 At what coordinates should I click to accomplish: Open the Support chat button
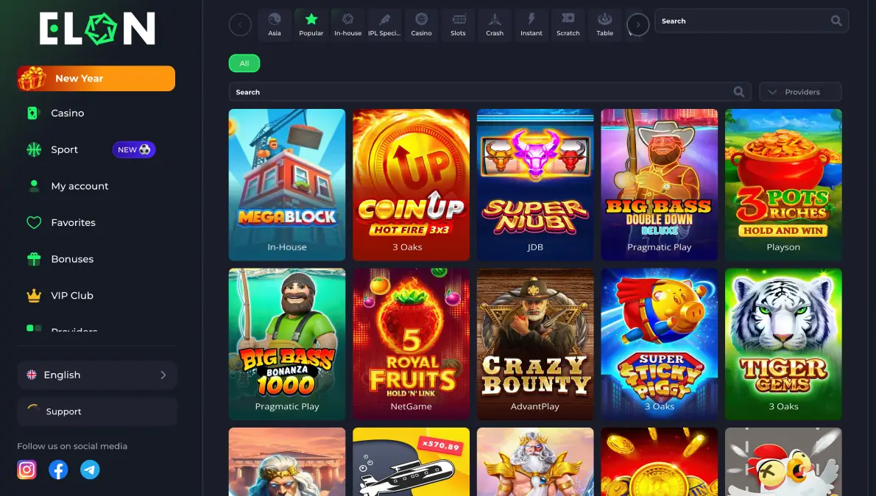(x=97, y=411)
